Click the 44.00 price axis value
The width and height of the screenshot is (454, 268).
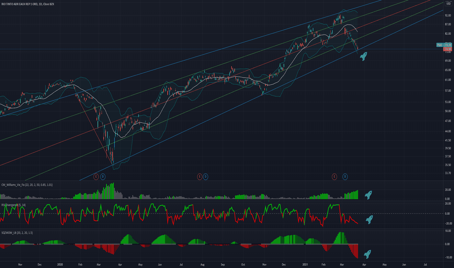[x=448, y=131]
